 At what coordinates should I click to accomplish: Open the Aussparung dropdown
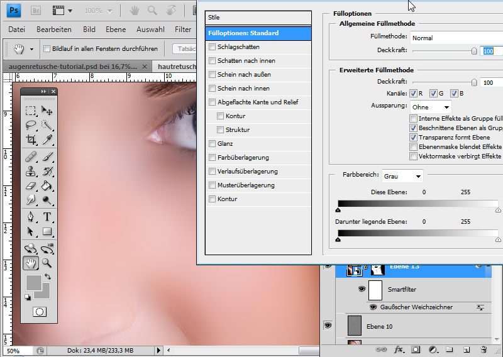pos(431,107)
